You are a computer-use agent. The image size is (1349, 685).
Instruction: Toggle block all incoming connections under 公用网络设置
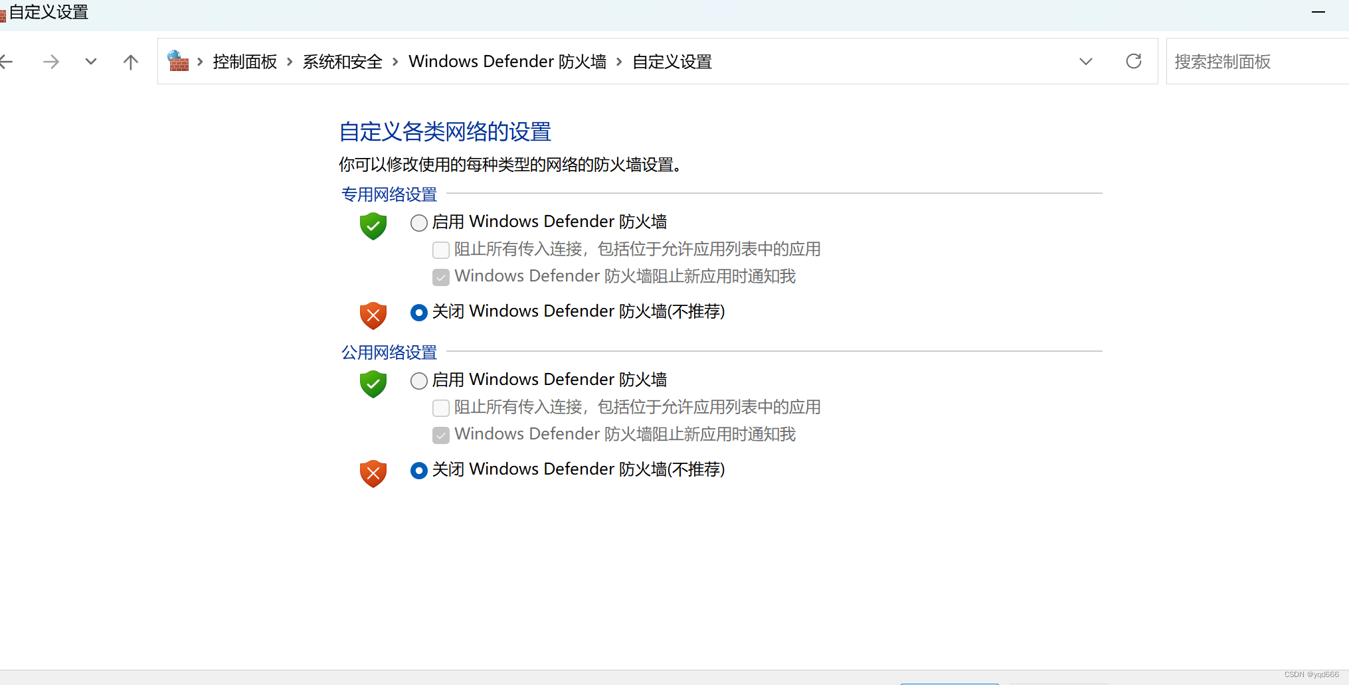coord(441,408)
